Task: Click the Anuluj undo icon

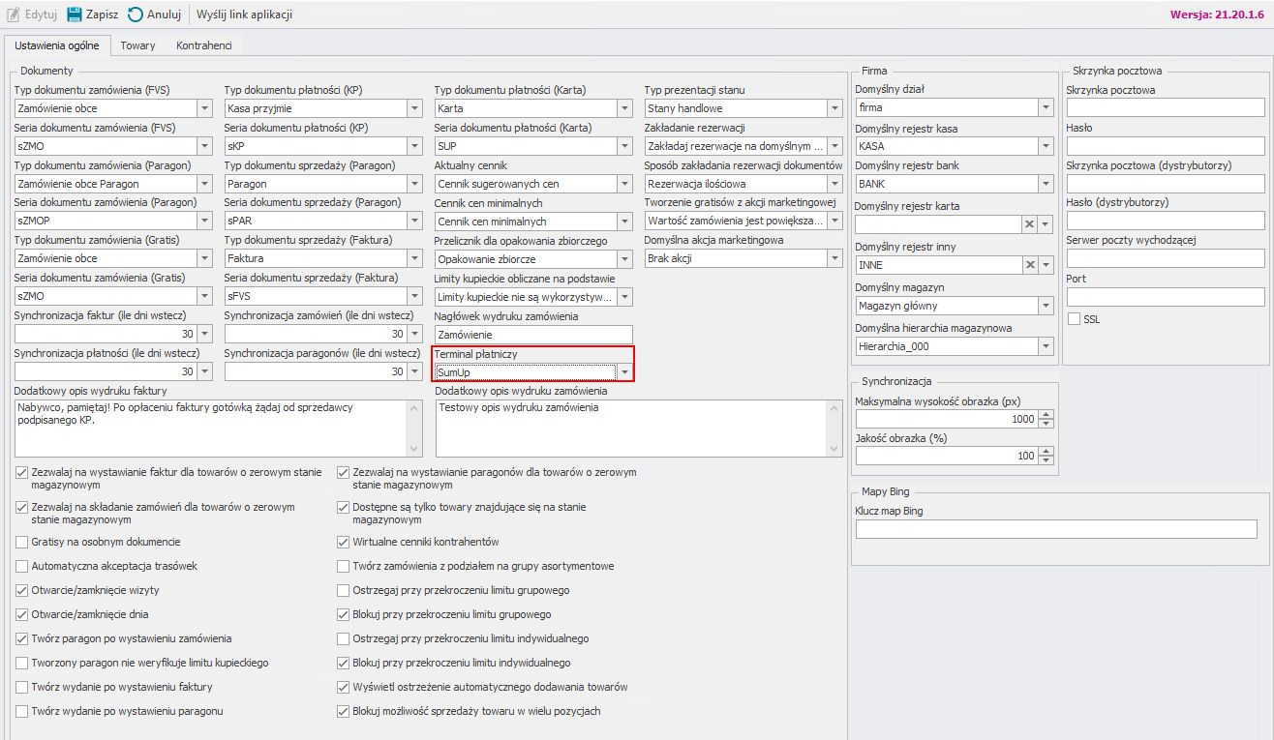Action: (x=136, y=15)
